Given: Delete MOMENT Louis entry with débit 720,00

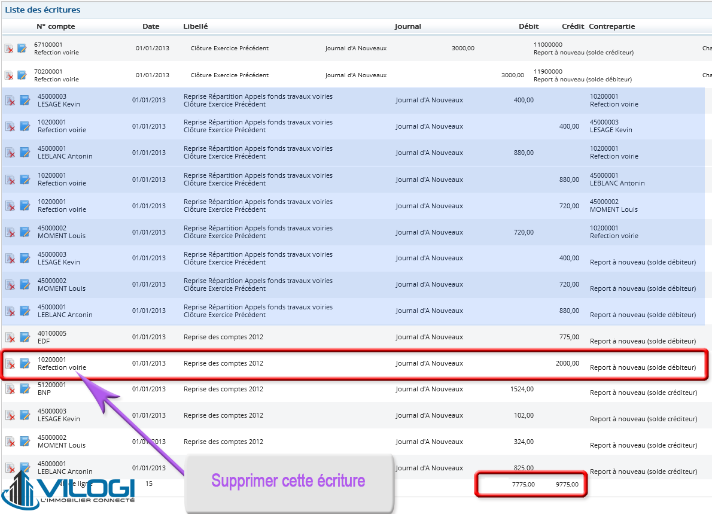Looking at the screenshot, I should pyautogui.click(x=10, y=232).
